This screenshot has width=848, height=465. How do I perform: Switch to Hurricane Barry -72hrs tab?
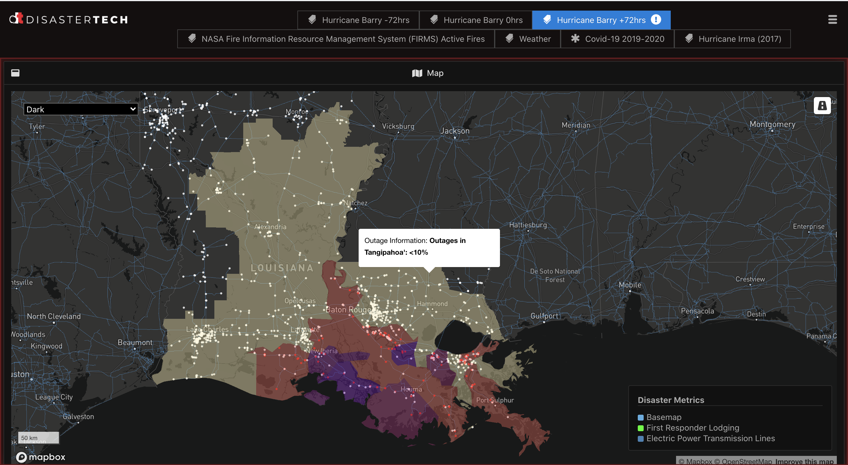pos(359,20)
